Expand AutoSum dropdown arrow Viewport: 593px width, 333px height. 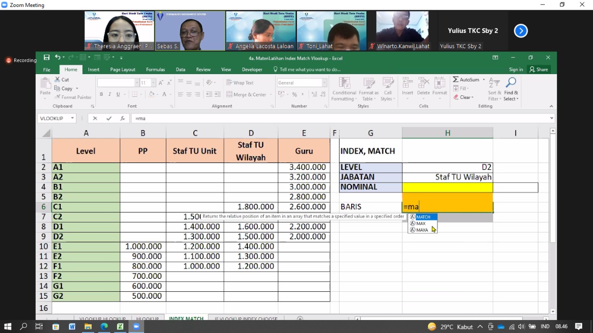point(484,80)
